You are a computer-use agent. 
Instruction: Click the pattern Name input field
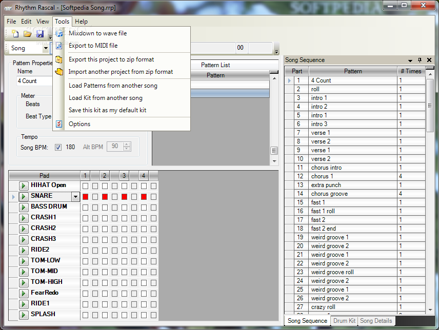35,81
